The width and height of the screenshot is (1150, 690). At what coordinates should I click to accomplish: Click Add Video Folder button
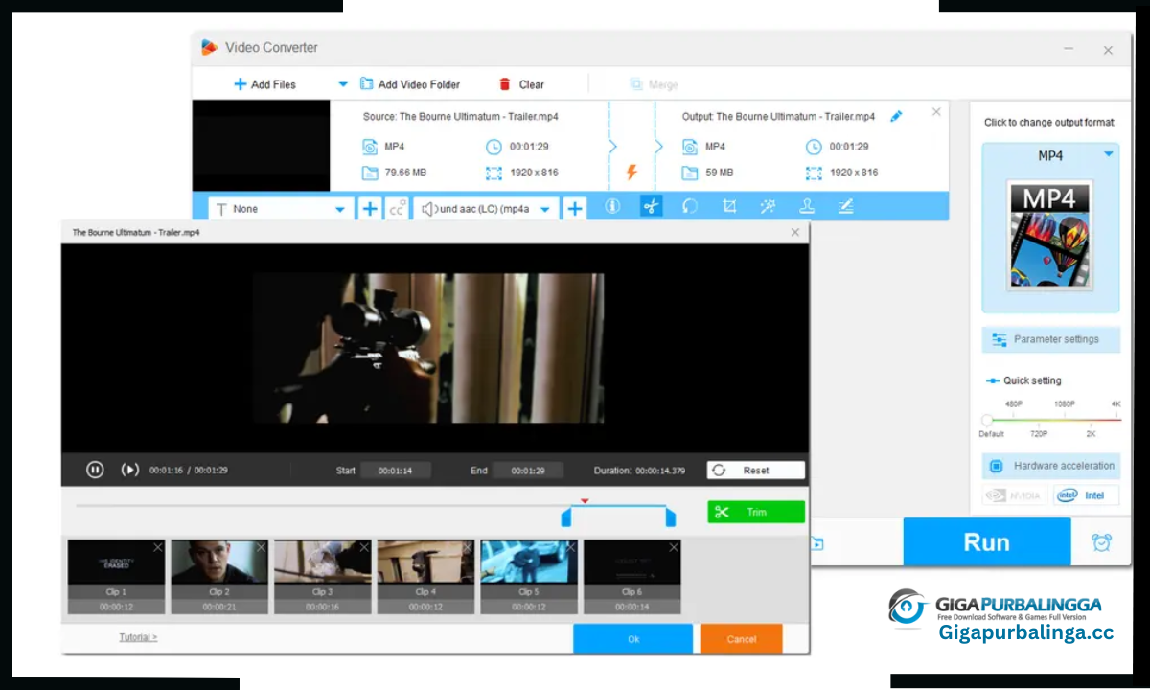point(410,84)
